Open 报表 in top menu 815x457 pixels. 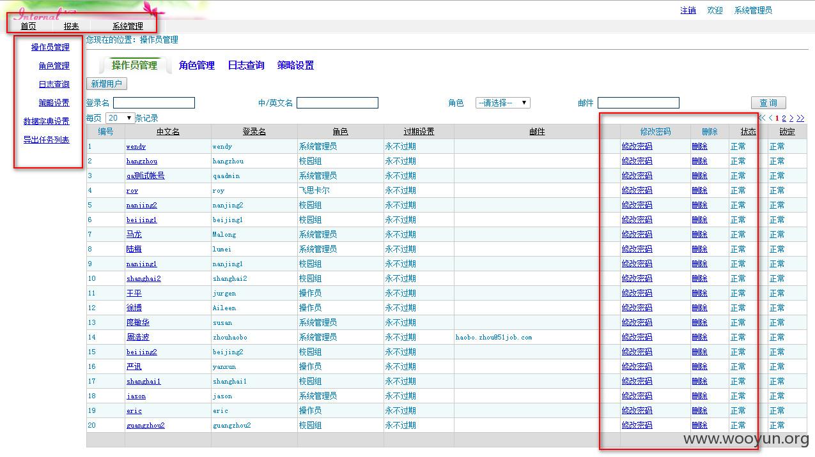[x=72, y=26]
